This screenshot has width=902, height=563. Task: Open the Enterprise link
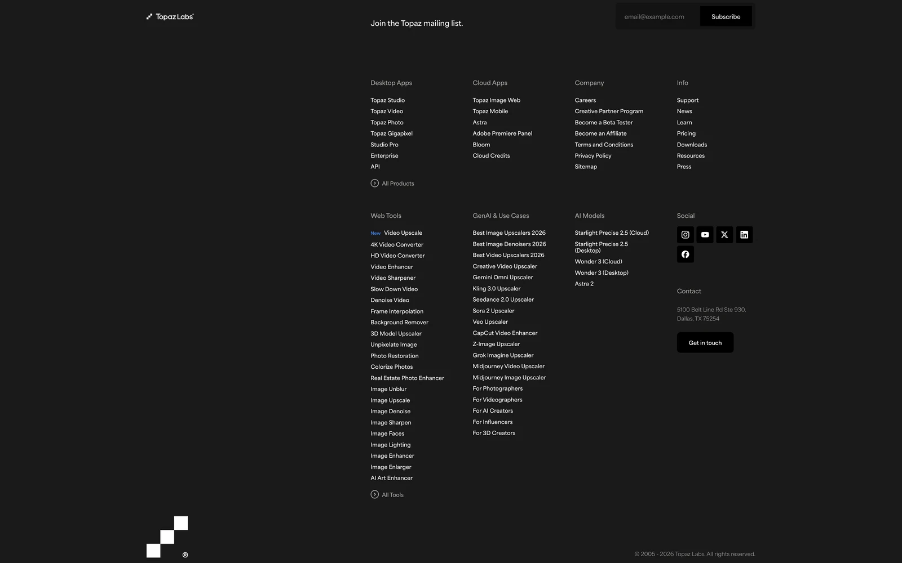point(384,156)
